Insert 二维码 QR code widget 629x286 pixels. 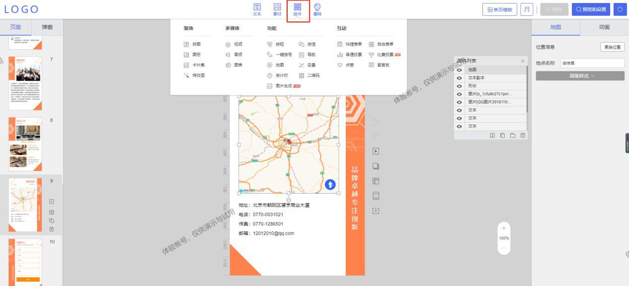(x=309, y=75)
